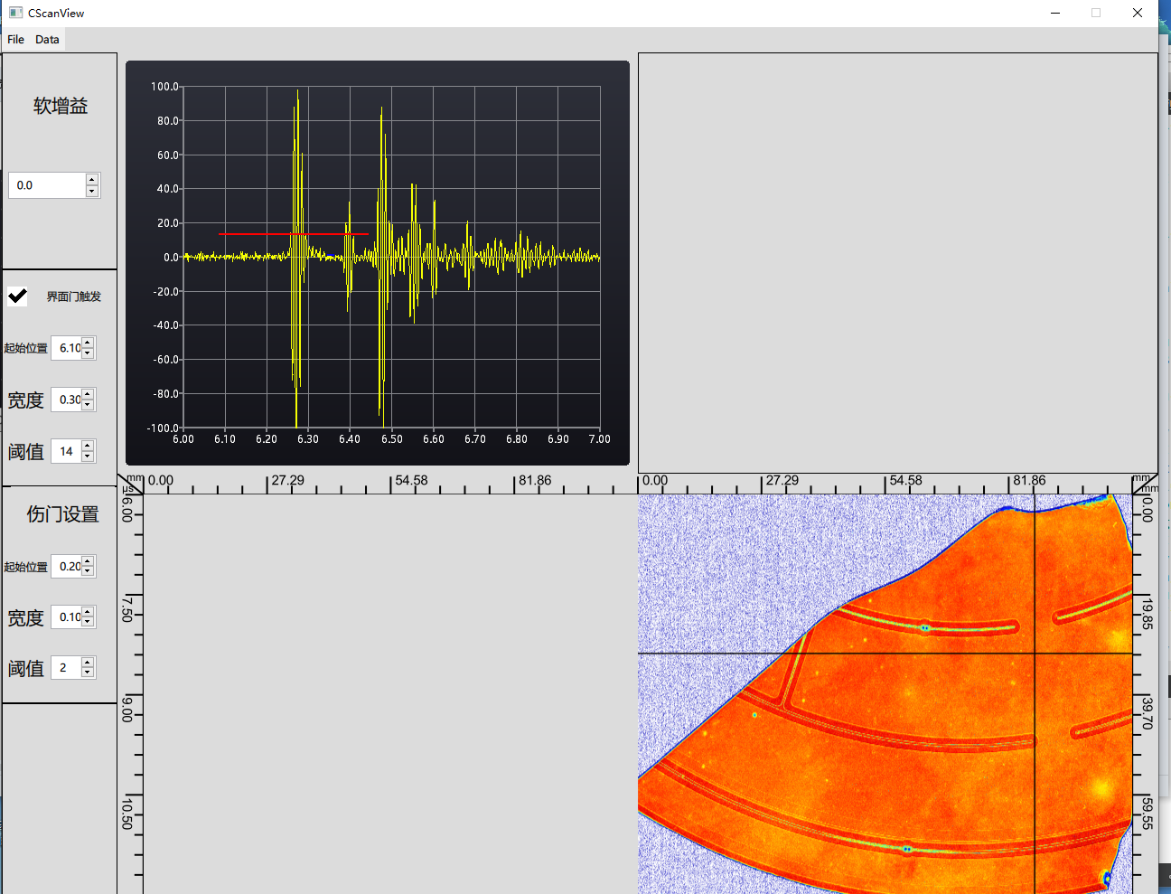Click the crosshair intersection on C-scan image
1171x894 pixels.
click(1035, 653)
